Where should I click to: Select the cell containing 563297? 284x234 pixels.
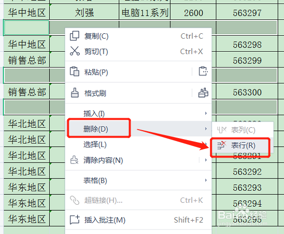[x=247, y=12]
